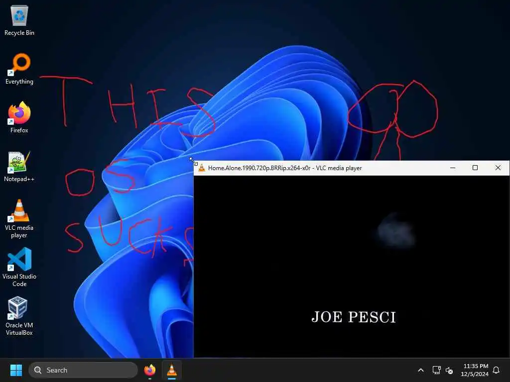The image size is (510, 382).
Task: Click the VLC video playback area
Action: 352,267
